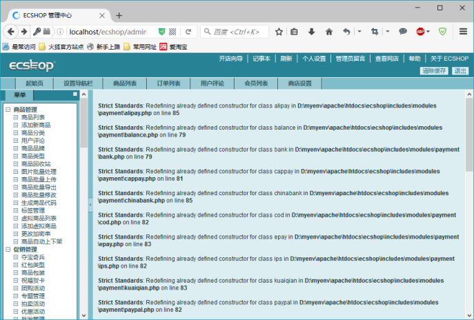The image size is (474, 320).
Task: Click the 开店向导 link
Action: [231, 59]
